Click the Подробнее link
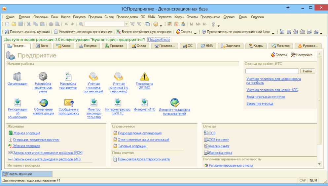The height and width of the screenshot is (186, 328). pyautogui.click(x=159, y=40)
